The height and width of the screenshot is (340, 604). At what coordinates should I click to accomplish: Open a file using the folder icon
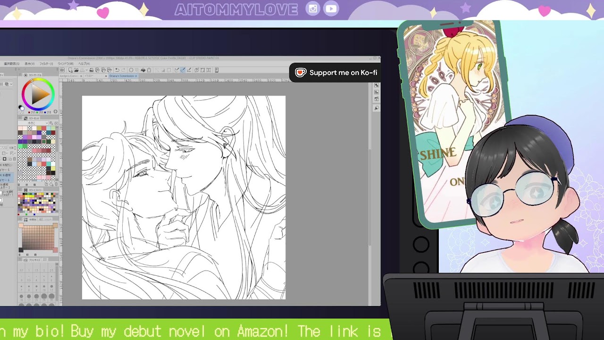pyautogui.click(x=76, y=70)
